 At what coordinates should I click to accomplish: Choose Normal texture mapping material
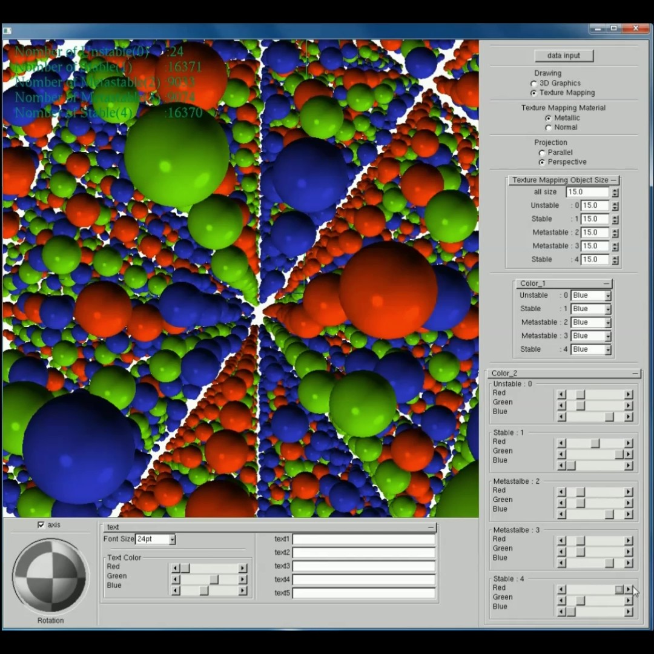point(549,128)
